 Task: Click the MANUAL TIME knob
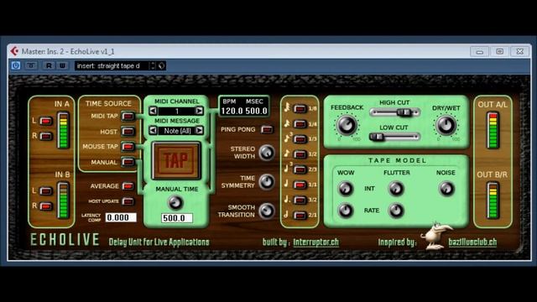point(175,203)
